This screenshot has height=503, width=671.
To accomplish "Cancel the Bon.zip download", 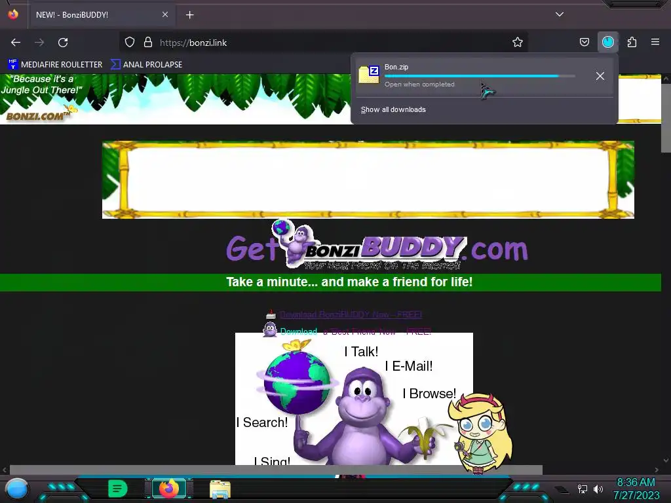I will (600, 76).
